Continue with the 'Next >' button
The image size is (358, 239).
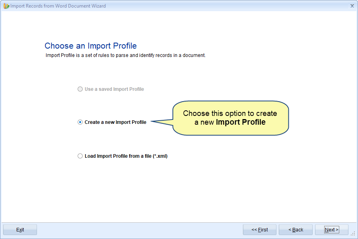[331, 229]
